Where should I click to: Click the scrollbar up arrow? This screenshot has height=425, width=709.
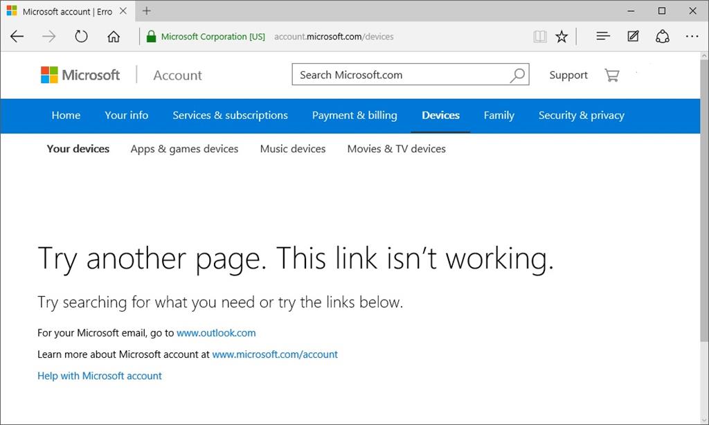[704, 55]
